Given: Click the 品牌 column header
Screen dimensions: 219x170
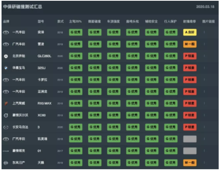Looking at the screenshot, I should (x=6, y=22).
